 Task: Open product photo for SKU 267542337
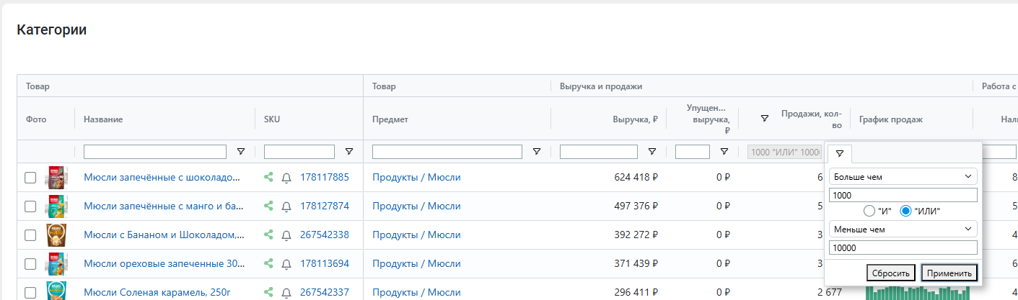click(x=56, y=291)
